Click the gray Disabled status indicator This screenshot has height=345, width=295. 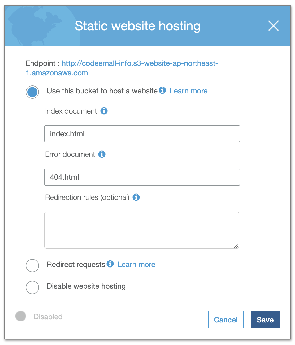click(x=21, y=316)
